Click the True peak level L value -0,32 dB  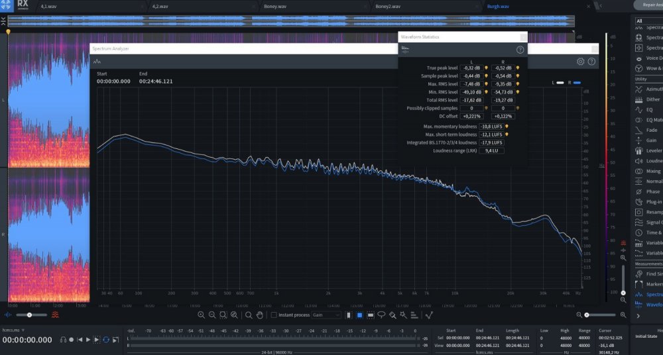[472, 68]
